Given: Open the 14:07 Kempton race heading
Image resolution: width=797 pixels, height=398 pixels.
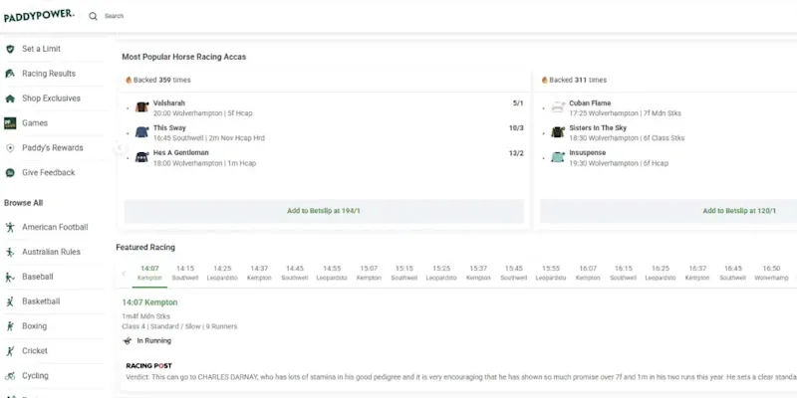Looking at the screenshot, I should point(149,302).
